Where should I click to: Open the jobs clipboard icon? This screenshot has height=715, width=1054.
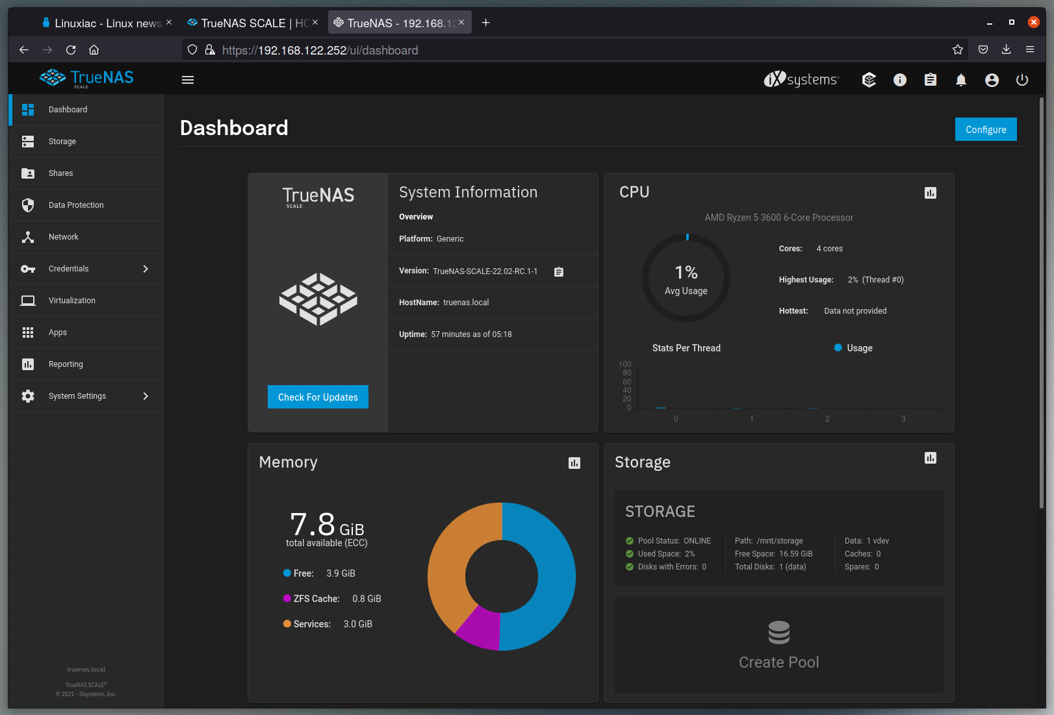click(x=930, y=80)
